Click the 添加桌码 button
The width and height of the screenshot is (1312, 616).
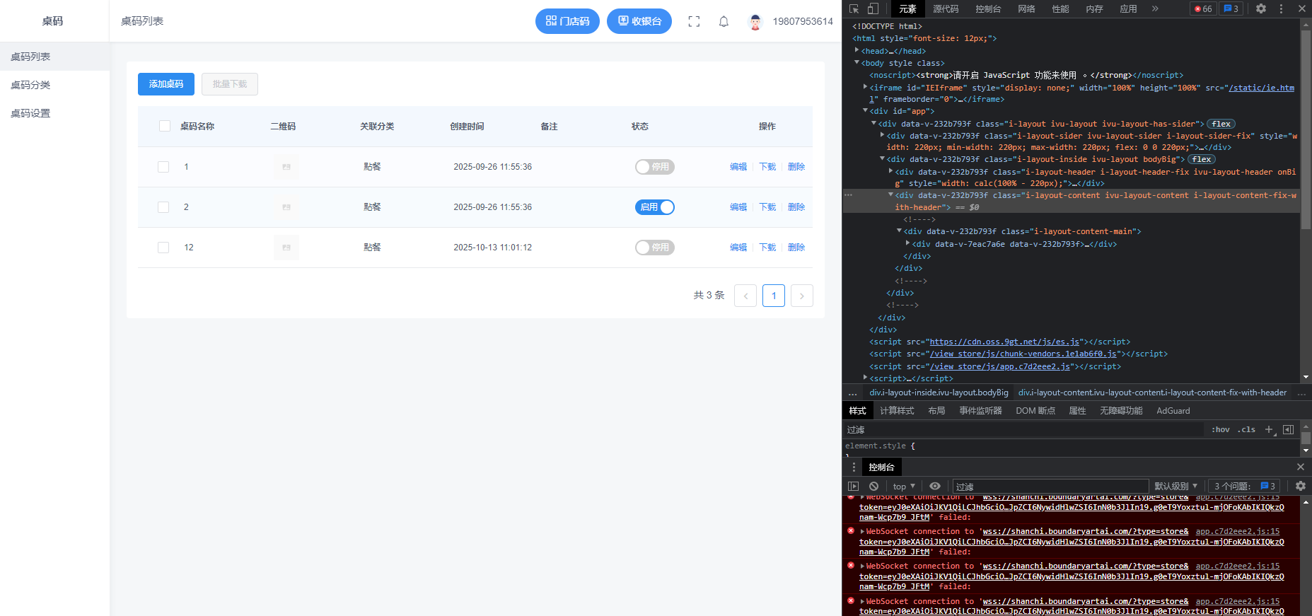166,84
